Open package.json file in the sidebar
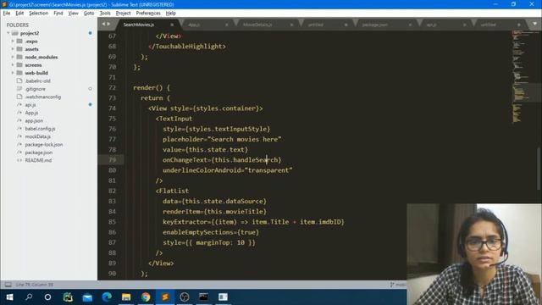Viewport: 542px width, 305px height. [x=39, y=152]
